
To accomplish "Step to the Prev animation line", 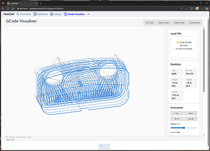I will click(177, 119).
